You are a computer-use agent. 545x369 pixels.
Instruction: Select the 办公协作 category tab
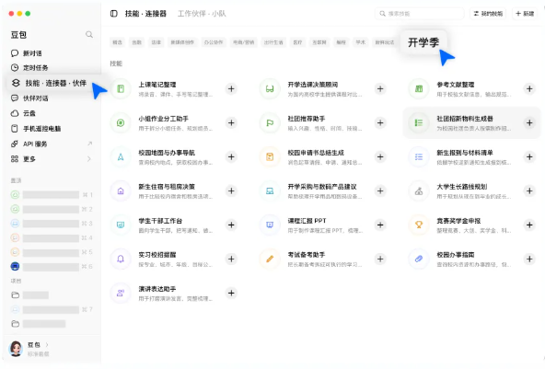(214, 42)
